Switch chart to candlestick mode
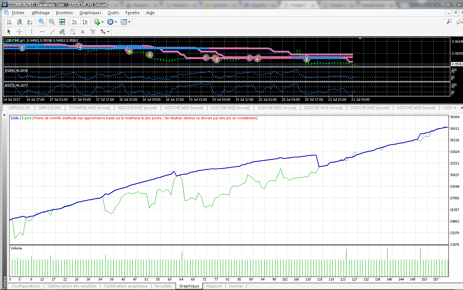Screen dimensions: 463x290 point(20,22)
